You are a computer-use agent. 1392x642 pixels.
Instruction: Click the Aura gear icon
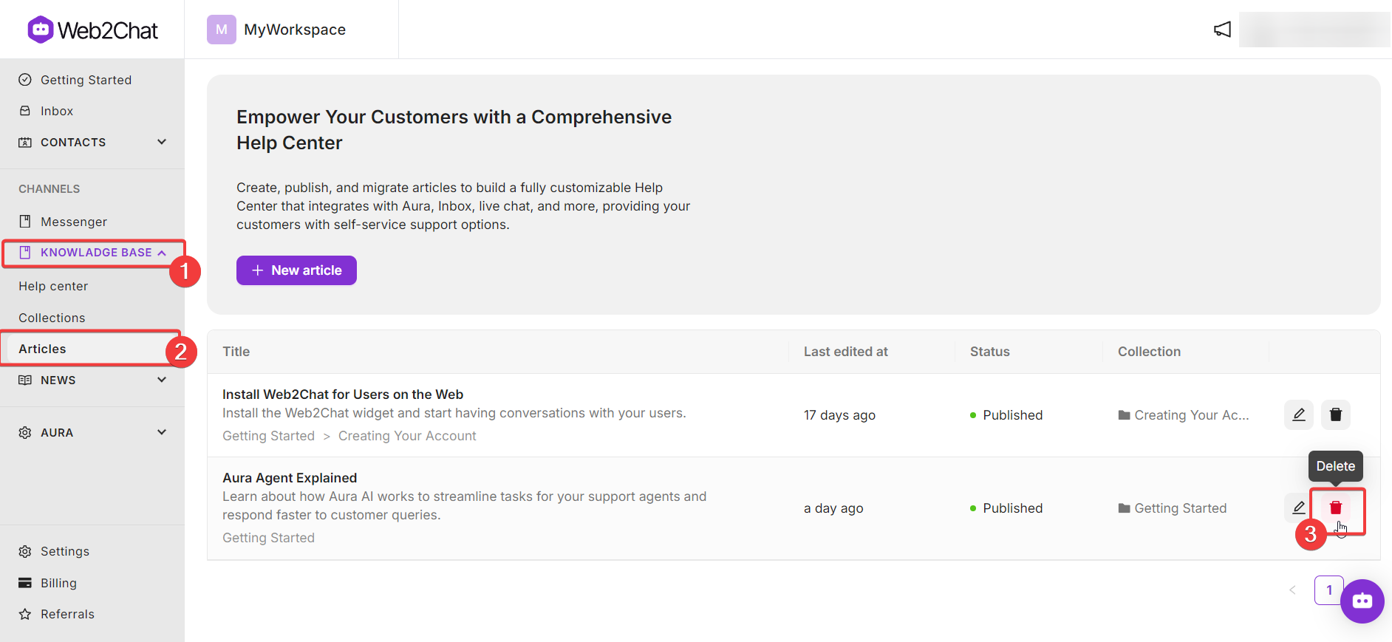point(25,432)
